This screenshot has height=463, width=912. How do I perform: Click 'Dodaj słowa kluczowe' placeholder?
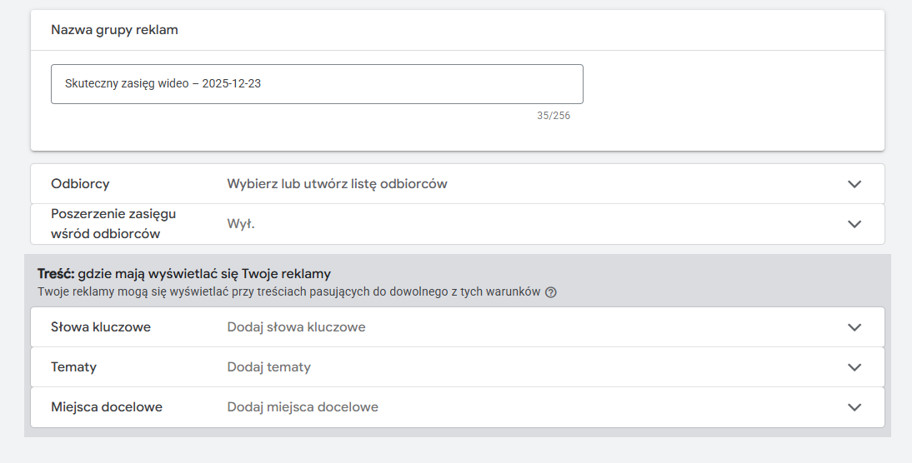click(296, 327)
